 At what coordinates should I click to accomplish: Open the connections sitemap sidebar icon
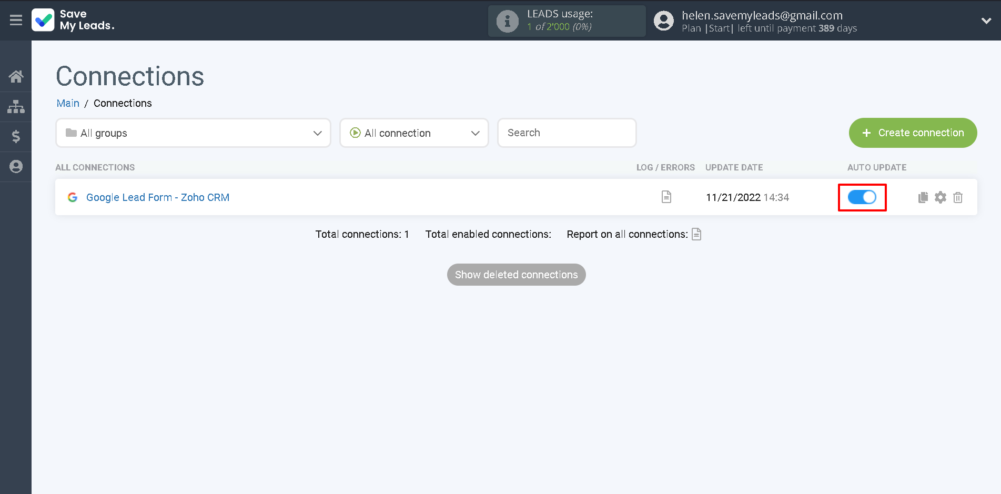click(16, 107)
